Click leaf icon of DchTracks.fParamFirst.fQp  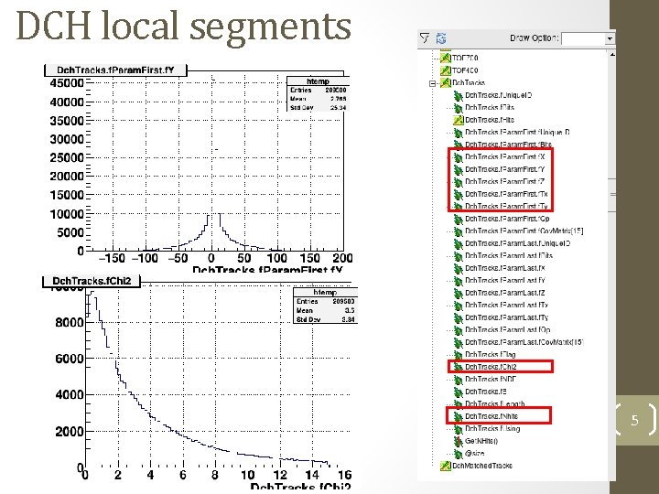click(459, 219)
